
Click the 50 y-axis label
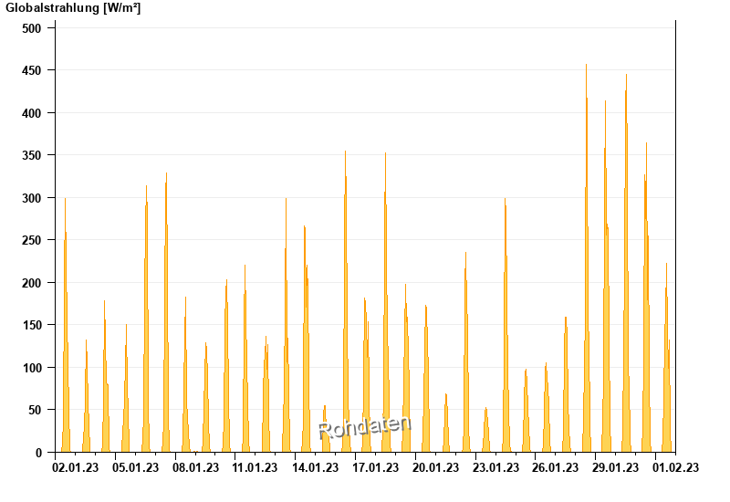click(x=35, y=410)
